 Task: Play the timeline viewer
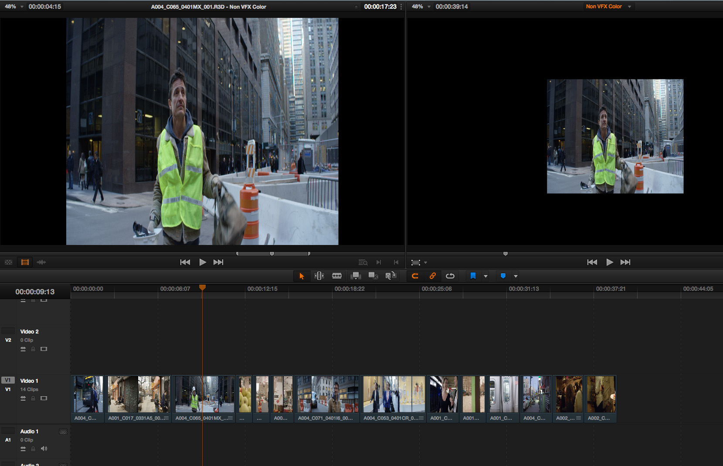pyautogui.click(x=610, y=262)
